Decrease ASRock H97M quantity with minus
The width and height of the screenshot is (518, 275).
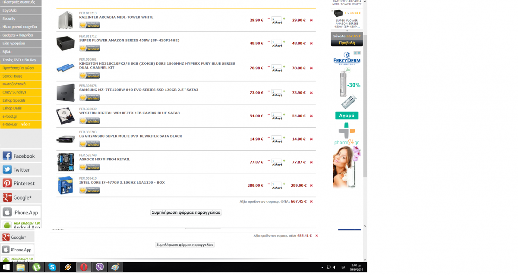268,161
